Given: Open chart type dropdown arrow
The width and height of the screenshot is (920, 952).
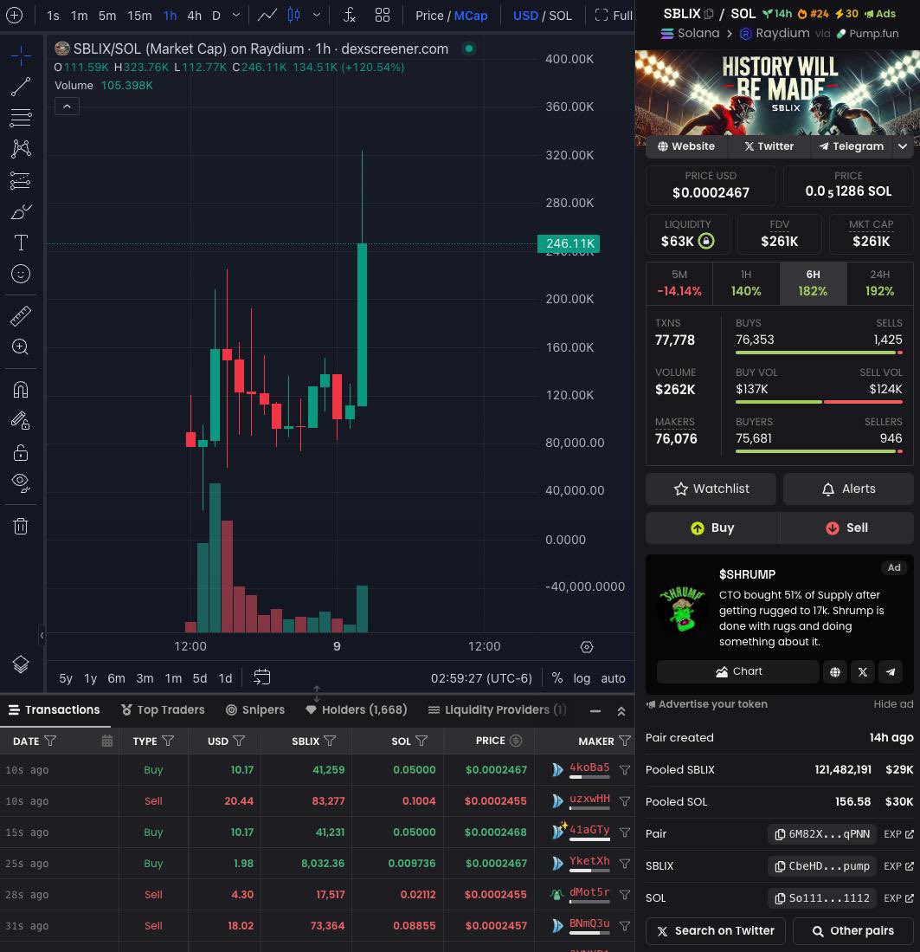Looking at the screenshot, I should [x=317, y=16].
